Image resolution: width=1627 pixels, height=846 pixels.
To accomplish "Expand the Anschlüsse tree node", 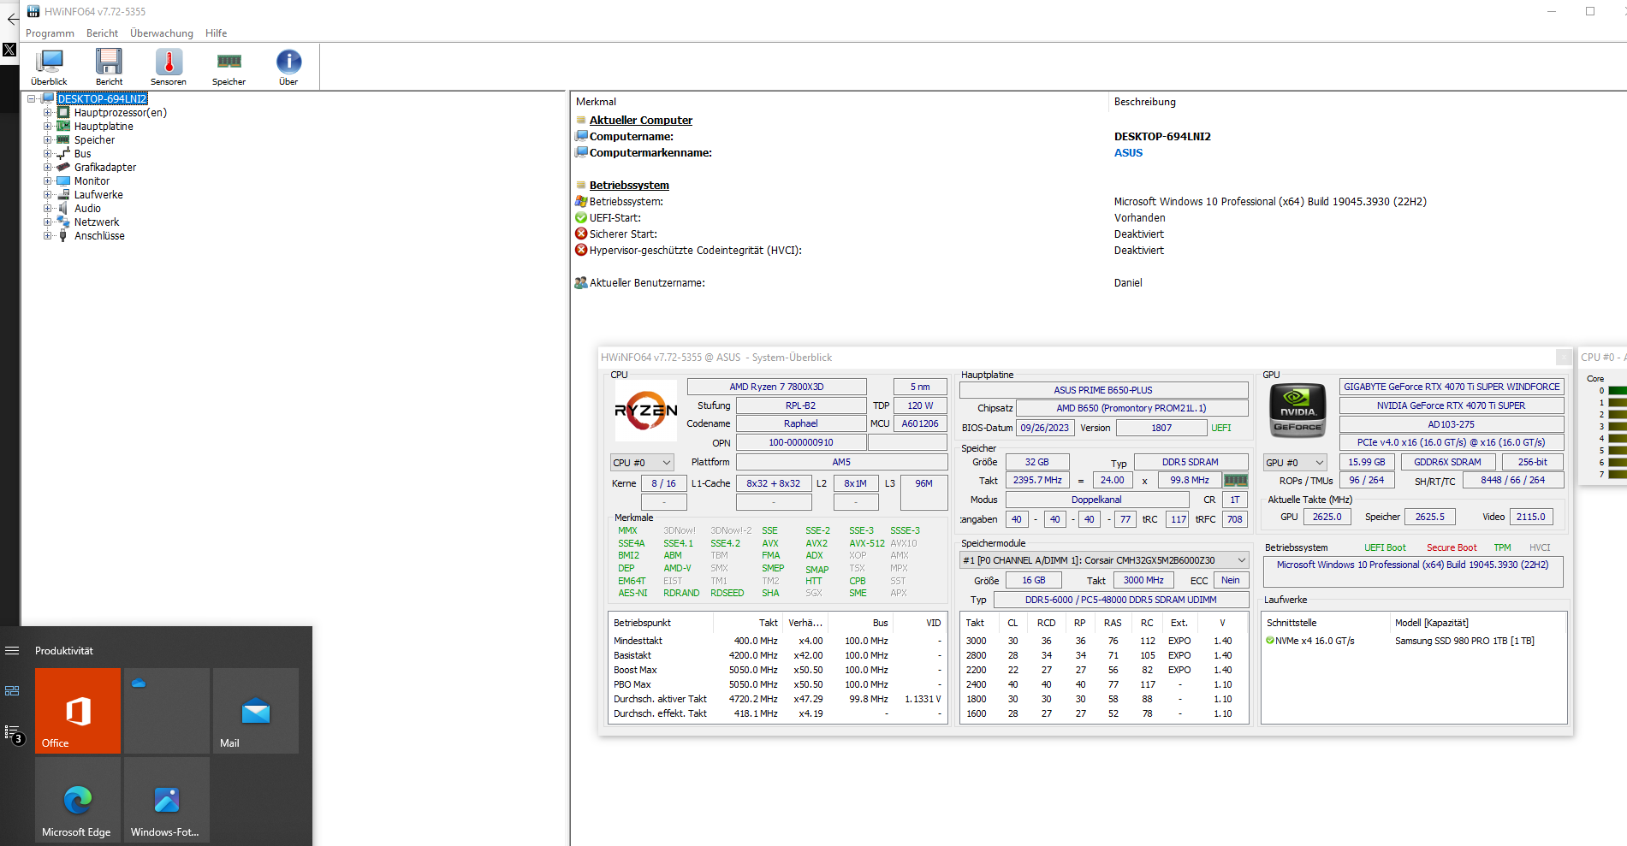I will tap(48, 235).
